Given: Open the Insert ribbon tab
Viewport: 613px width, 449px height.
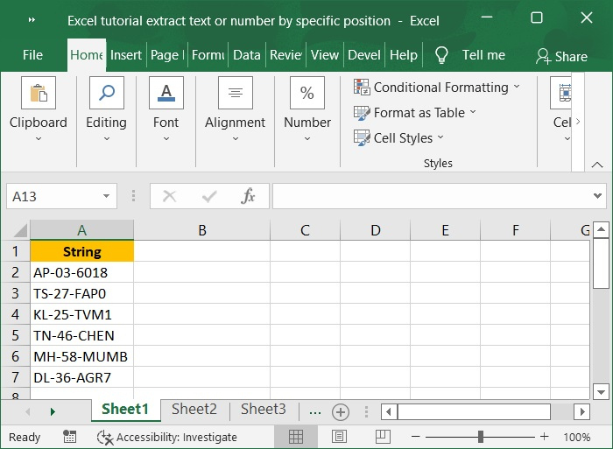Looking at the screenshot, I should click(x=126, y=54).
